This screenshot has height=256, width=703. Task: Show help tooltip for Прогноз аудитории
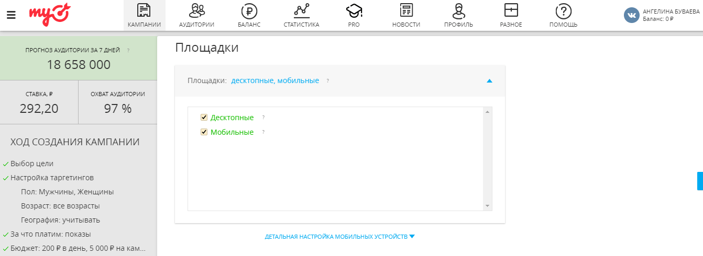[x=128, y=51]
